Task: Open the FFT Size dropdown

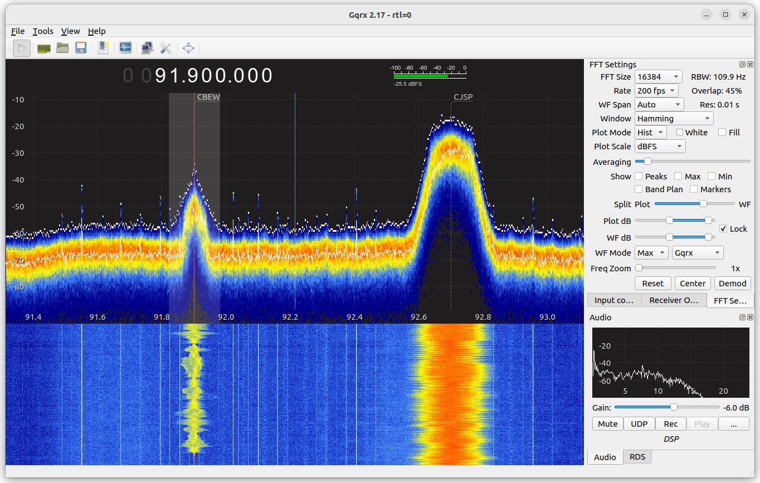Action: pos(658,76)
